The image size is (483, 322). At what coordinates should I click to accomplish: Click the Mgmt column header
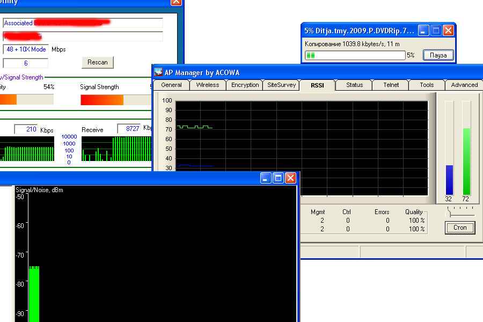[318, 212]
